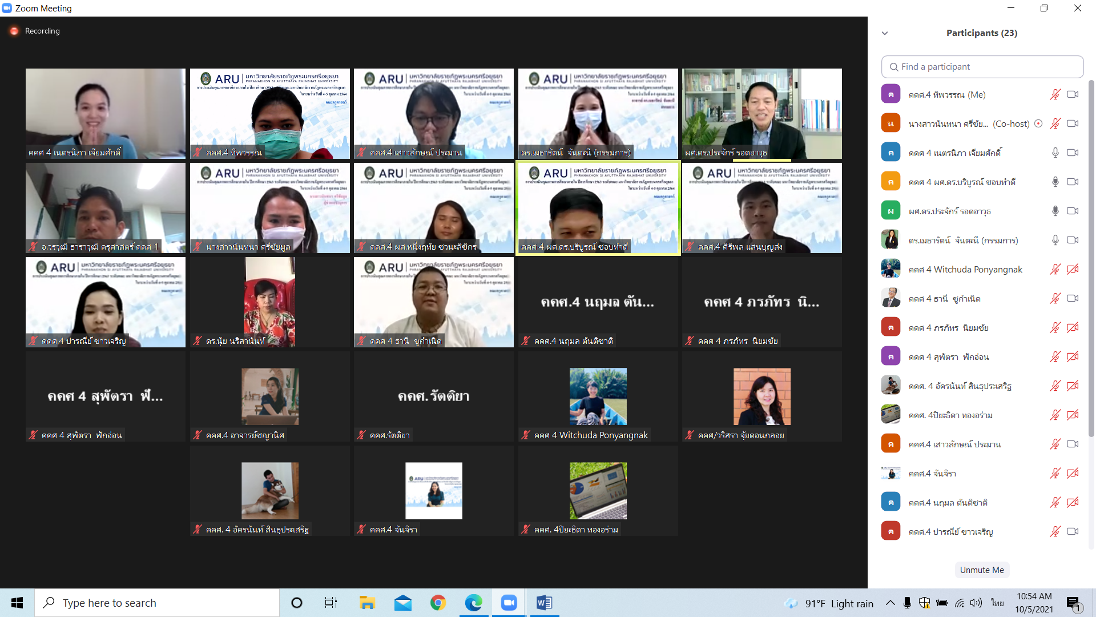Click muted mic icon for คศศ.4 นฤมล ตันติชาติ row
The image size is (1096, 617).
point(1055,502)
